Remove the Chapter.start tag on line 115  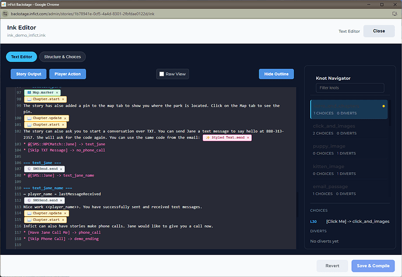(x=63, y=220)
